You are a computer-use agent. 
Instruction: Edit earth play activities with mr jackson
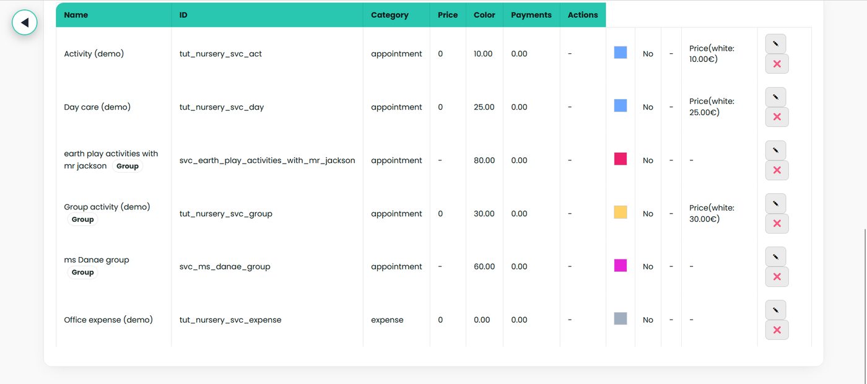[775, 151]
